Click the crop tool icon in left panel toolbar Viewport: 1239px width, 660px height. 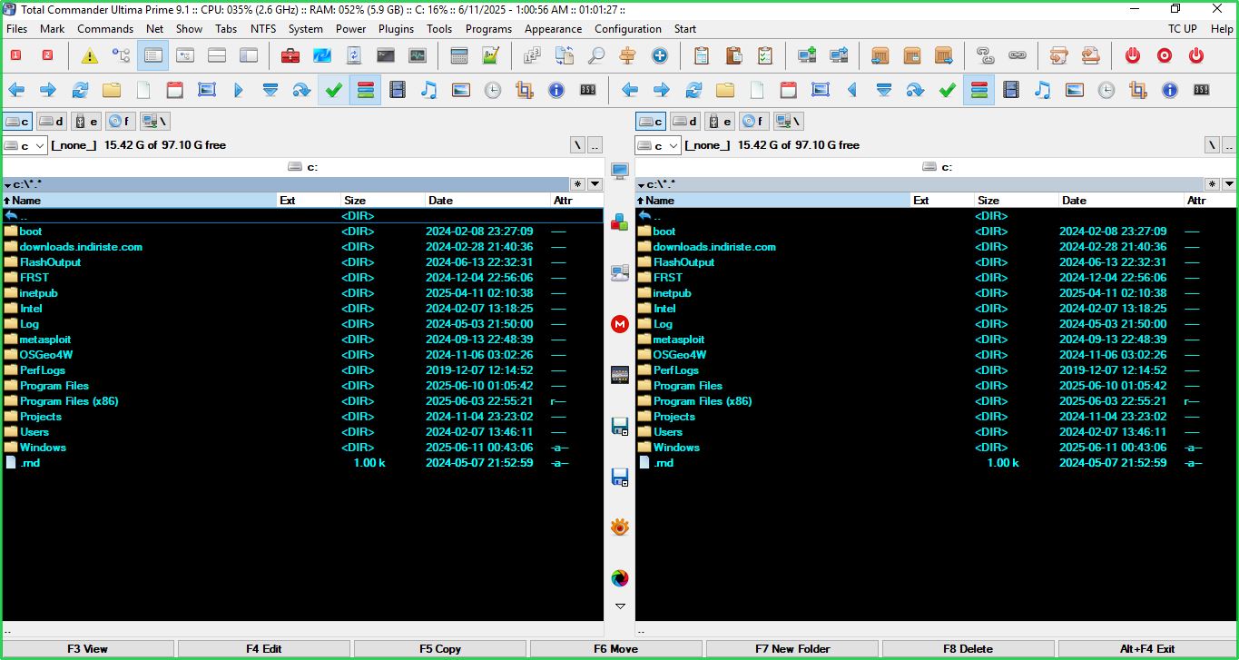[525, 90]
